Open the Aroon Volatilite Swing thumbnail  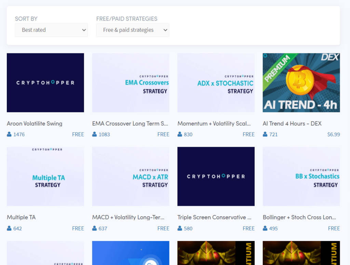pyautogui.click(x=45, y=83)
